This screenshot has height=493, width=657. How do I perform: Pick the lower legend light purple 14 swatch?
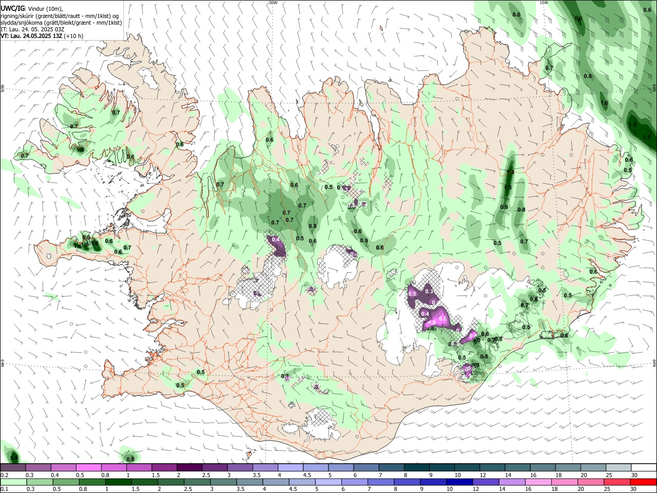(x=513, y=482)
